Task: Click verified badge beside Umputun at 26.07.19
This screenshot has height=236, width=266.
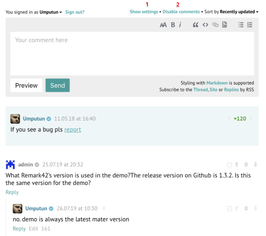Action: click(x=51, y=208)
